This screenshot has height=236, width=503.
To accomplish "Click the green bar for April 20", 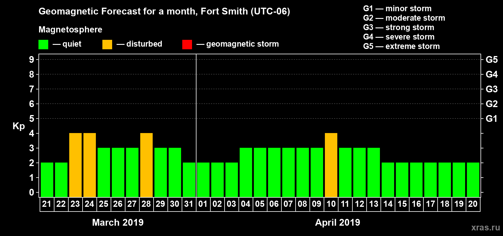I will 473,180.
